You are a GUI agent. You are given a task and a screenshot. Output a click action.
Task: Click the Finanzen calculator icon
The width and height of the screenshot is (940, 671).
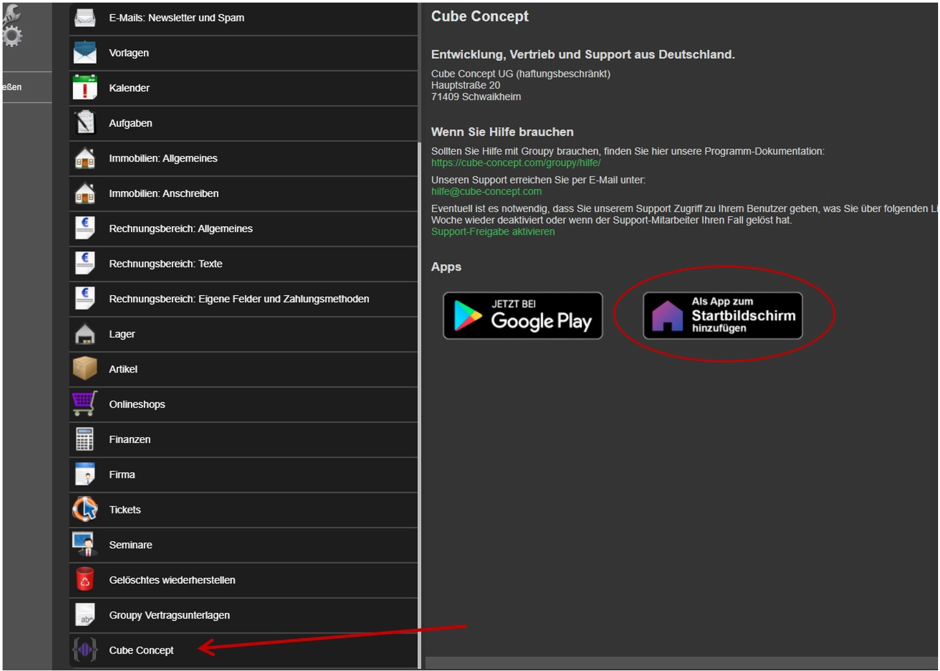(x=85, y=439)
